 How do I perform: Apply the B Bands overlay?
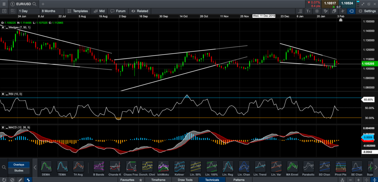click(x=98, y=167)
